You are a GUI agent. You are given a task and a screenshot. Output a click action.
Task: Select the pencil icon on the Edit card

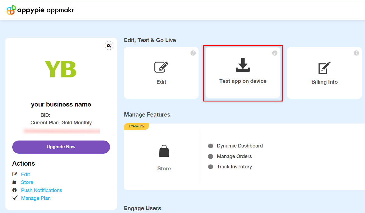click(x=161, y=67)
